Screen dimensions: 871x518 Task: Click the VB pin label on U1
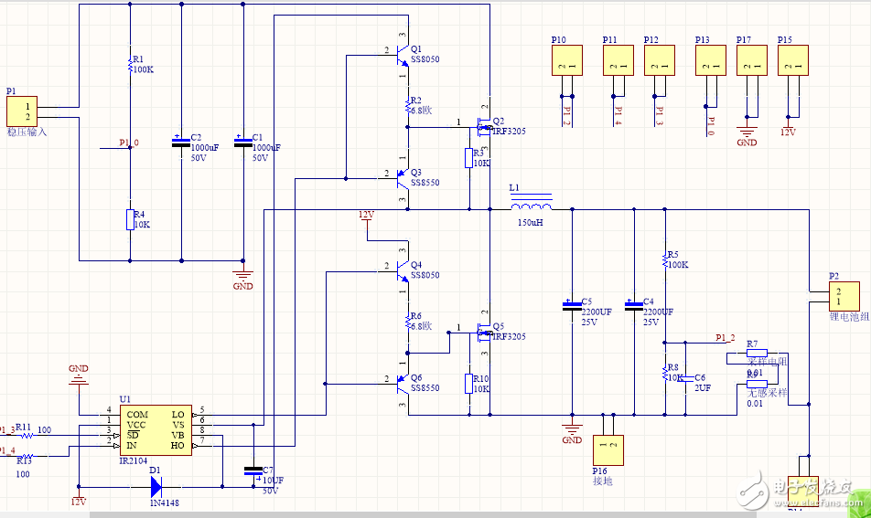pos(177,436)
